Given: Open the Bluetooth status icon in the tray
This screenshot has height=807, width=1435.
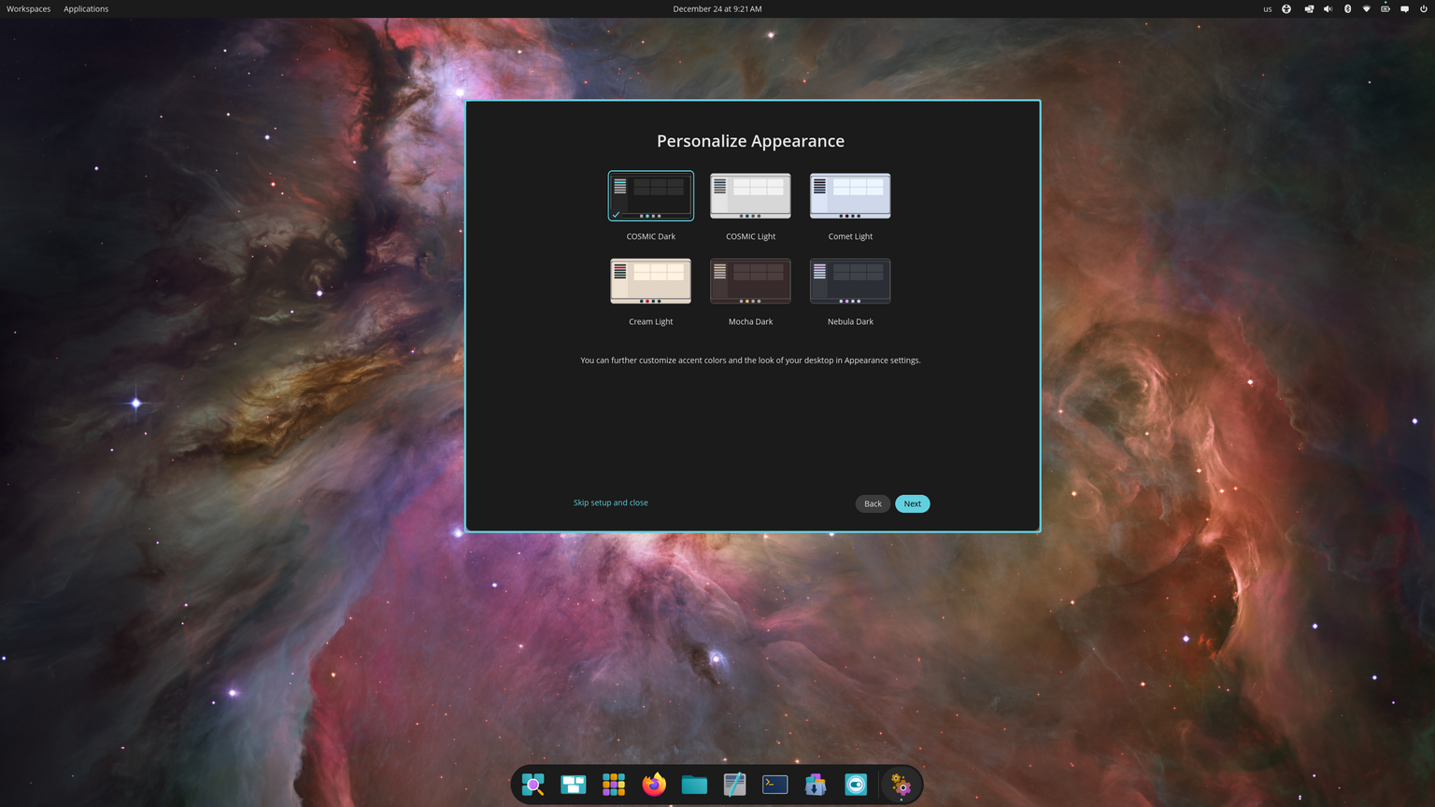Looking at the screenshot, I should [1347, 8].
